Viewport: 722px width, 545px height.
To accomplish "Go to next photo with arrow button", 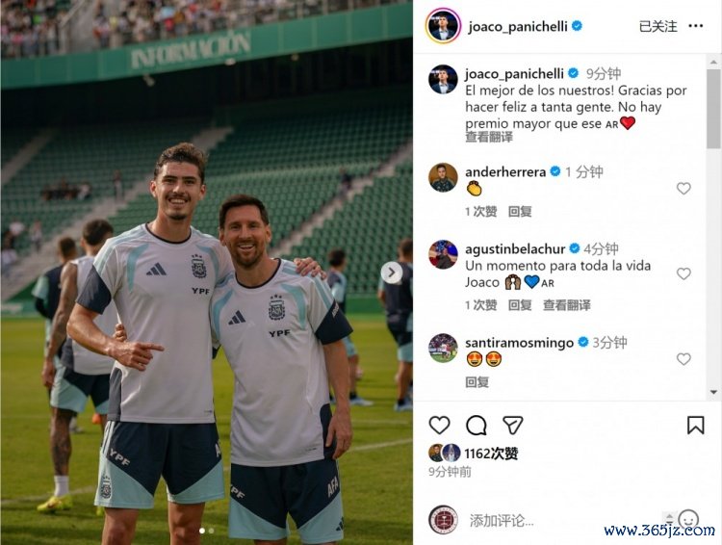I will tap(392, 272).
